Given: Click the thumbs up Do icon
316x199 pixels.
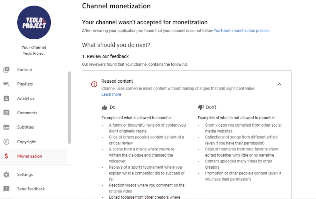Looking at the screenshot, I should pyautogui.click(x=104, y=107).
